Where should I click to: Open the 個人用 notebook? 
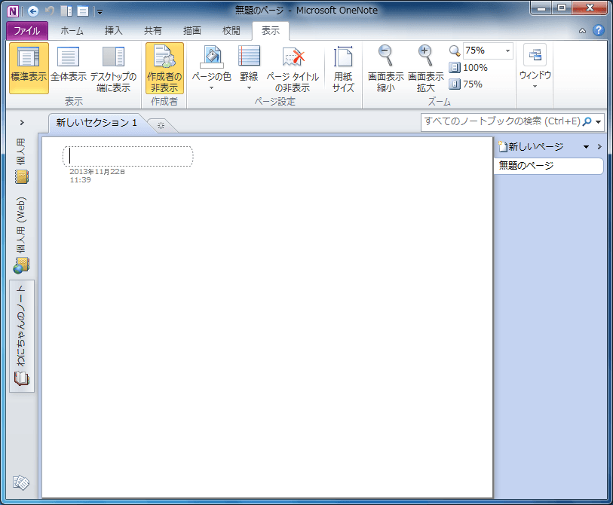(x=22, y=161)
